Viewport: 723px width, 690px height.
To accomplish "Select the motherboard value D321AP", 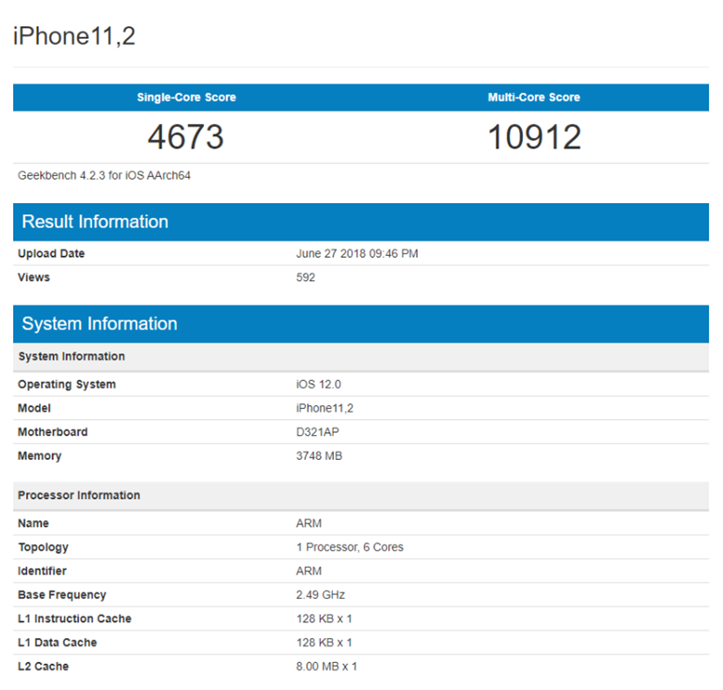I will (x=318, y=432).
